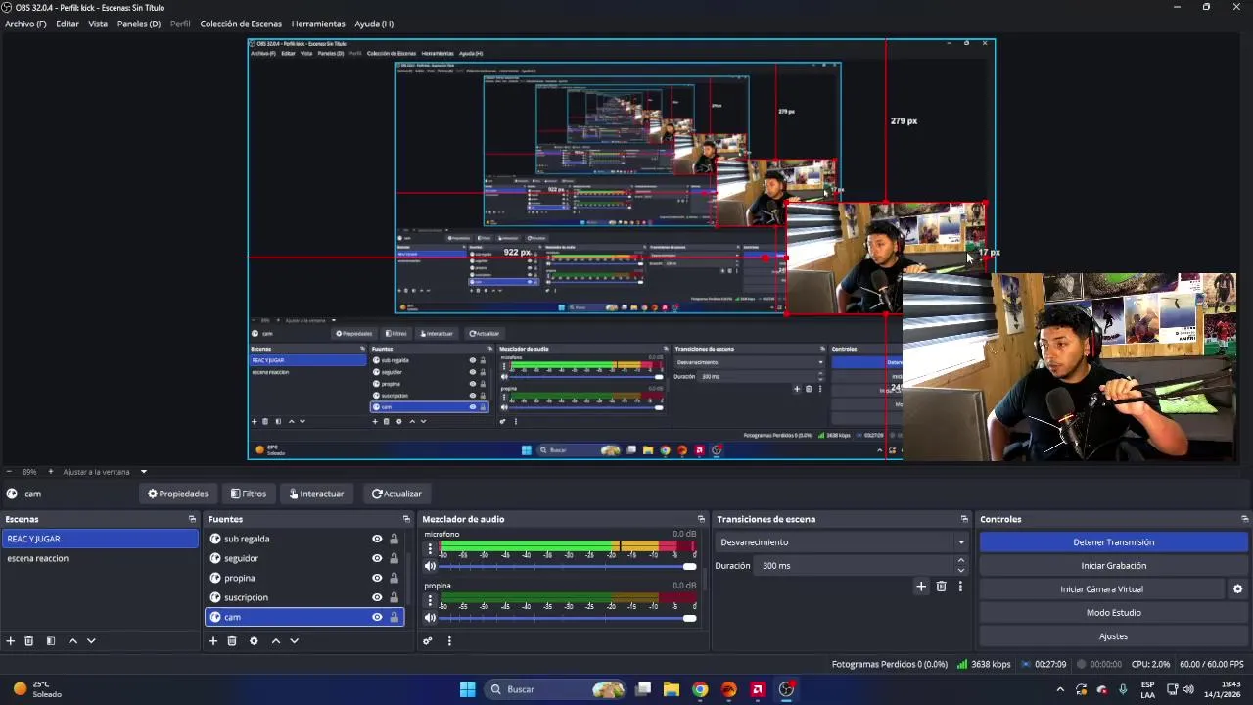The image size is (1253, 705).
Task: Click Iniciar Cámara Virtual button
Action: pyautogui.click(x=1101, y=589)
